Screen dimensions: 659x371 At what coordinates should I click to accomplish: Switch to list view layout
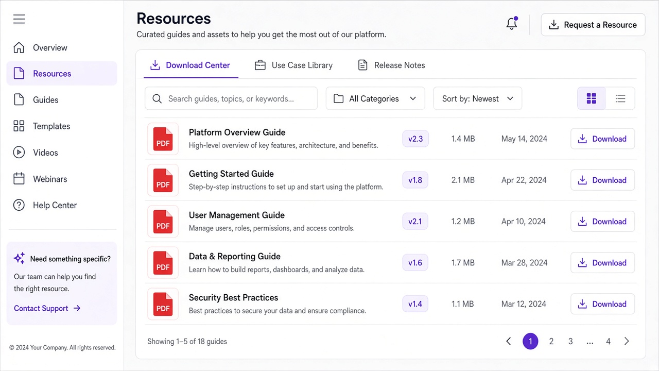click(x=620, y=98)
